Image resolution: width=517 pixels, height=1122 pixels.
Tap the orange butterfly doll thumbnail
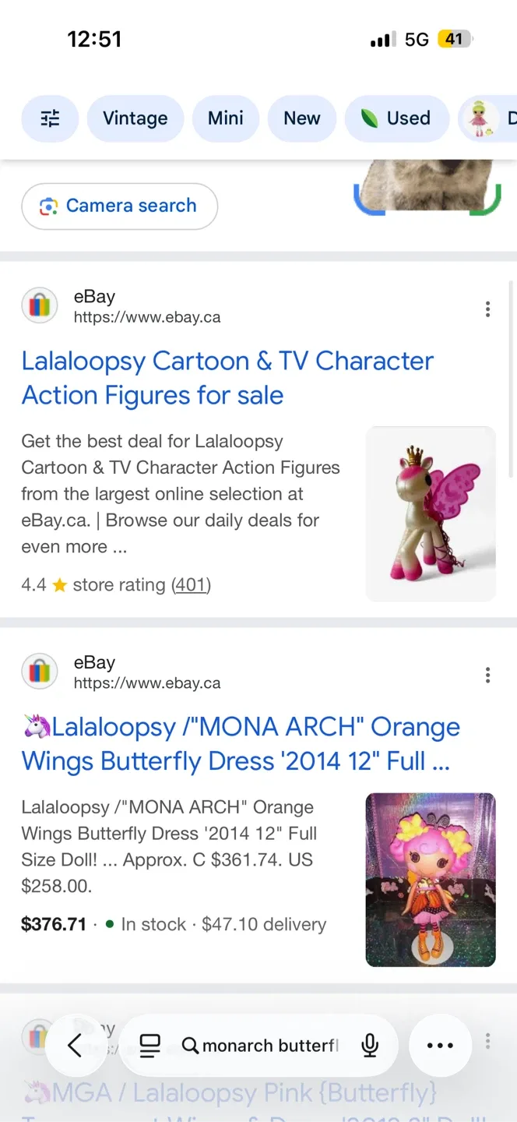click(x=431, y=880)
